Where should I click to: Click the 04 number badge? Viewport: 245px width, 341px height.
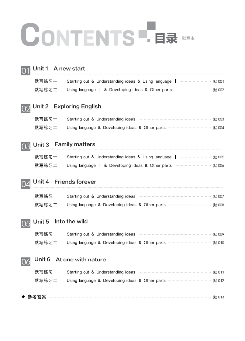point(26,184)
